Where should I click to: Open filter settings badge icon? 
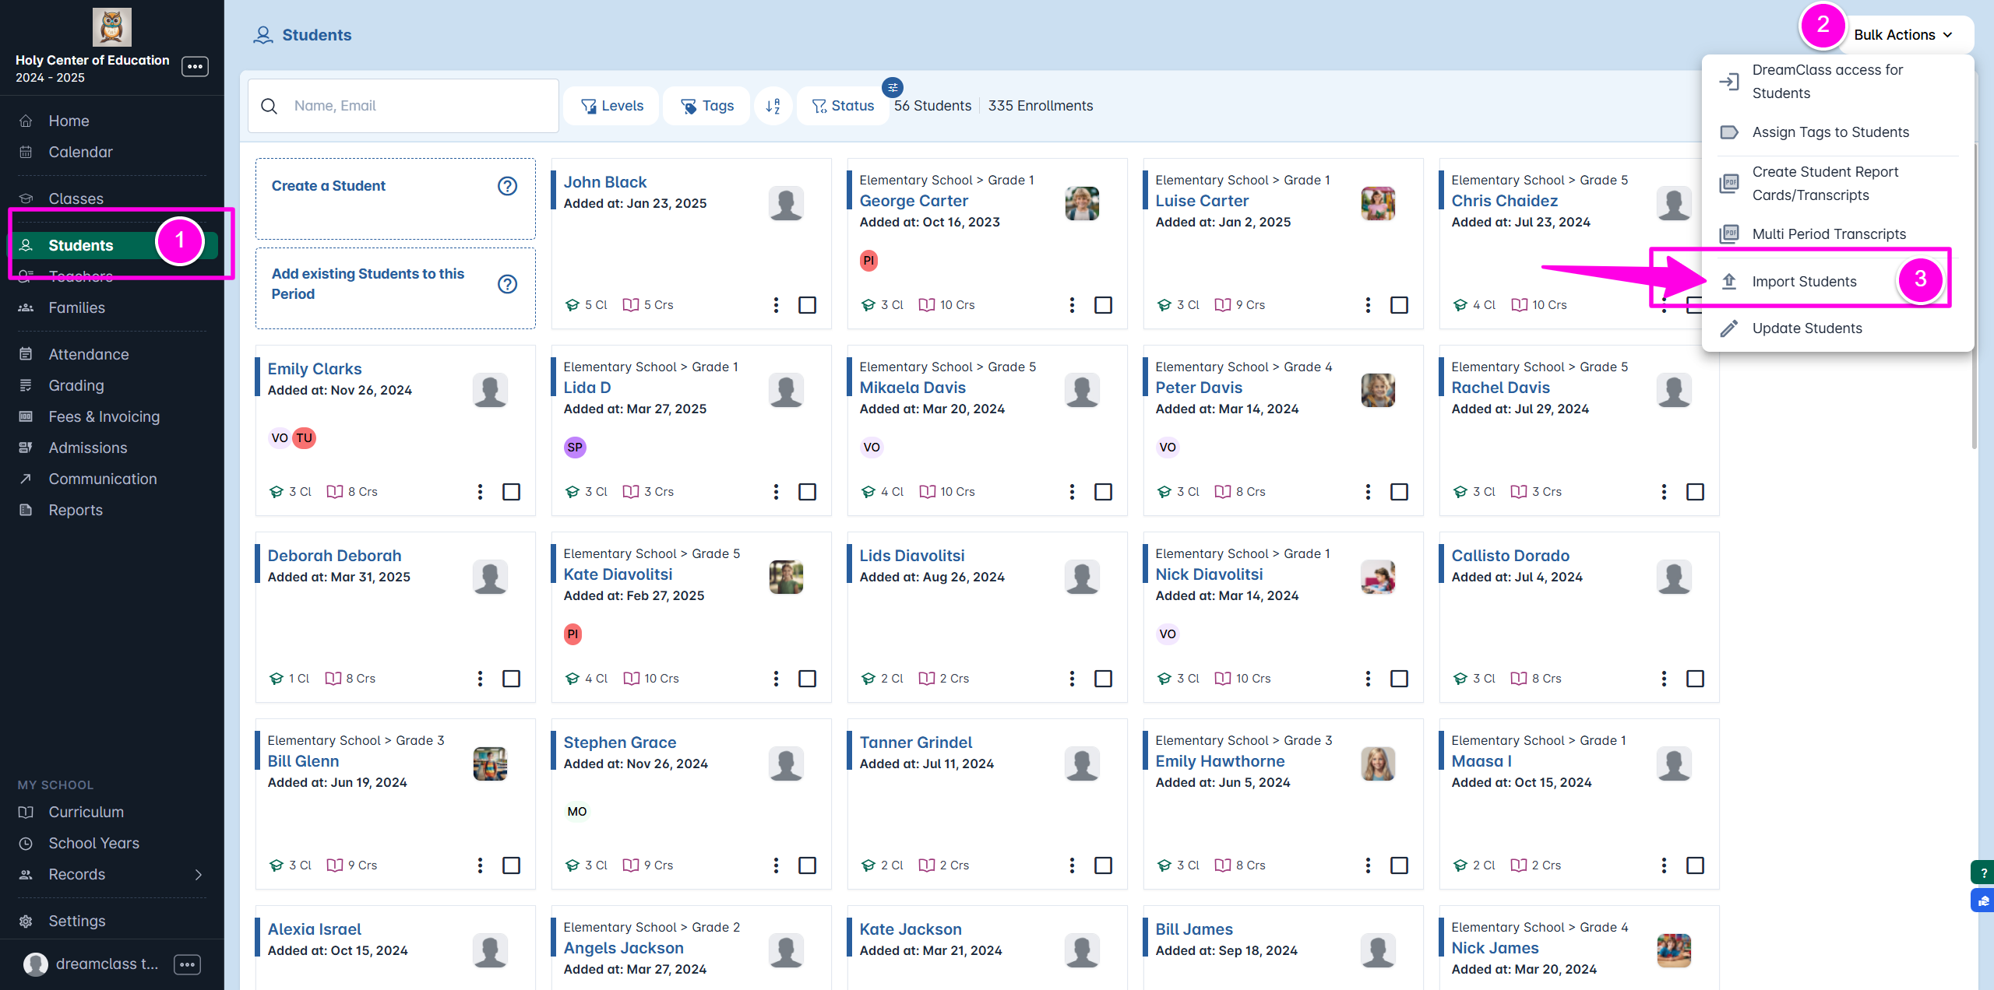[x=893, y=87]
